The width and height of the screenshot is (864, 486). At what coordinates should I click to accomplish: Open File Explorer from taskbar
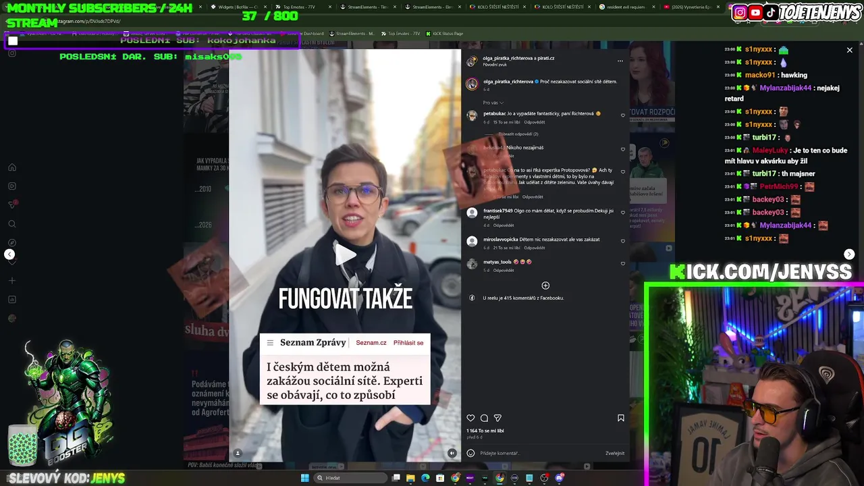410,478
